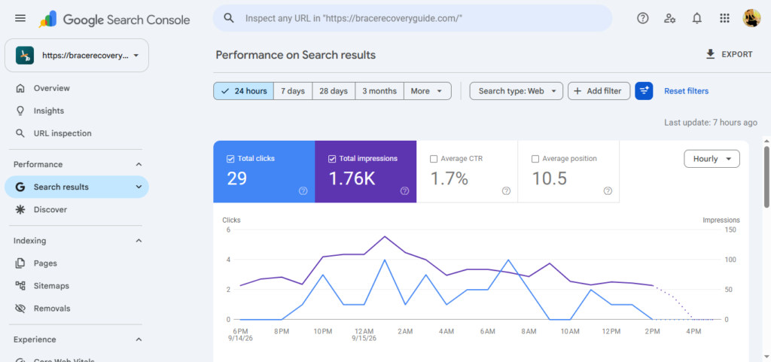Click the plus icon on Add filter
Viewport: 771px width, 362px height.
(x=577, y=91)
